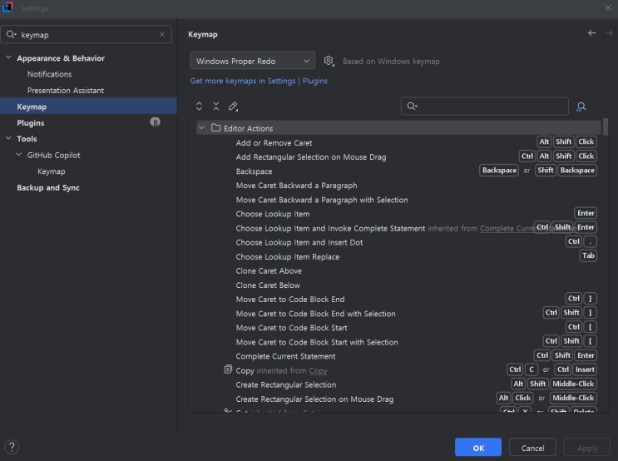Collapse the Editor Actions group
618x461 pixels.
tap(202, 128)
